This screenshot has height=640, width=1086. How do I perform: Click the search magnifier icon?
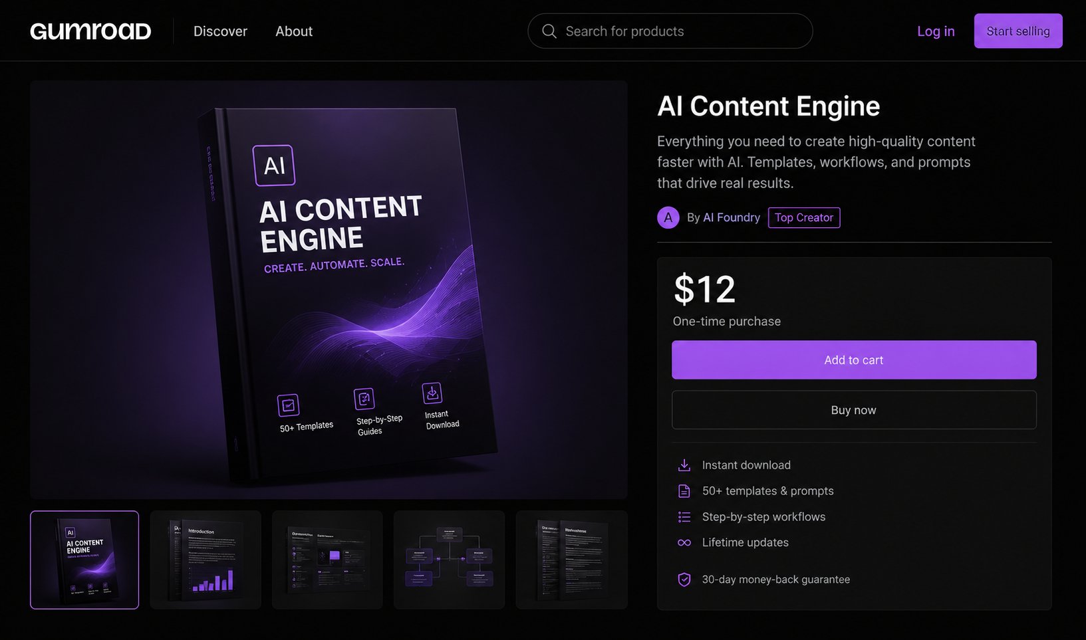coord(549,31)
